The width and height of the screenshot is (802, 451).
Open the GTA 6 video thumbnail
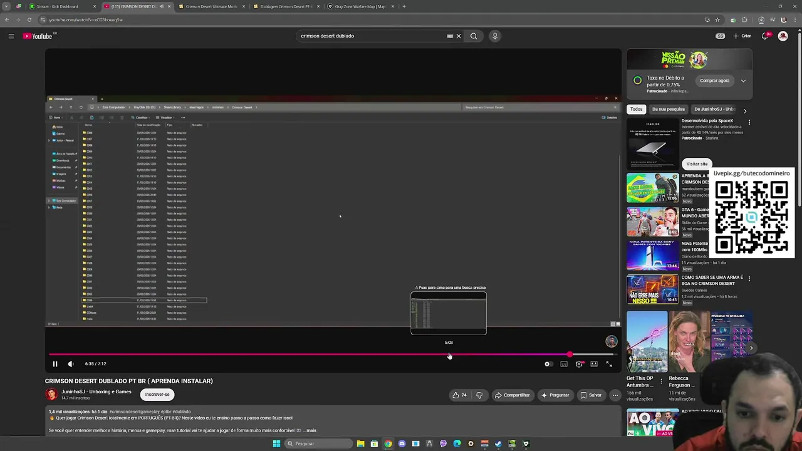pyautogui.click(x=652, y=222)
